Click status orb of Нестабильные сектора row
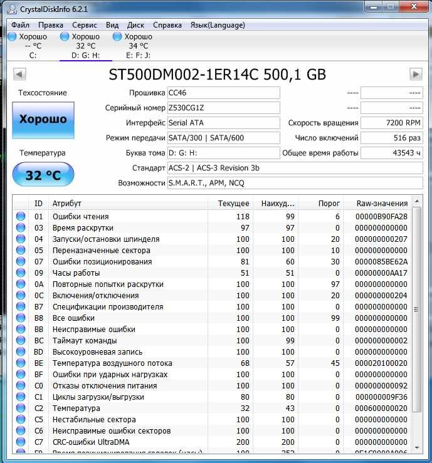This screenshot has height=463, width=432. click(x=21, y=419)
